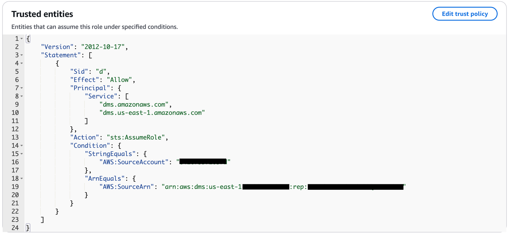Place cursor in the "Allow" effect value
Viewport: 509px width, 234px height.
pyautogui.click(x=121, y=80)
